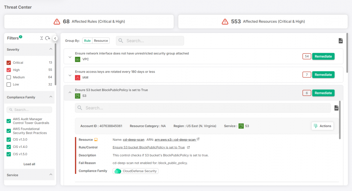
Task: Click the collapse-all filters icon
Action: (42, 38)
